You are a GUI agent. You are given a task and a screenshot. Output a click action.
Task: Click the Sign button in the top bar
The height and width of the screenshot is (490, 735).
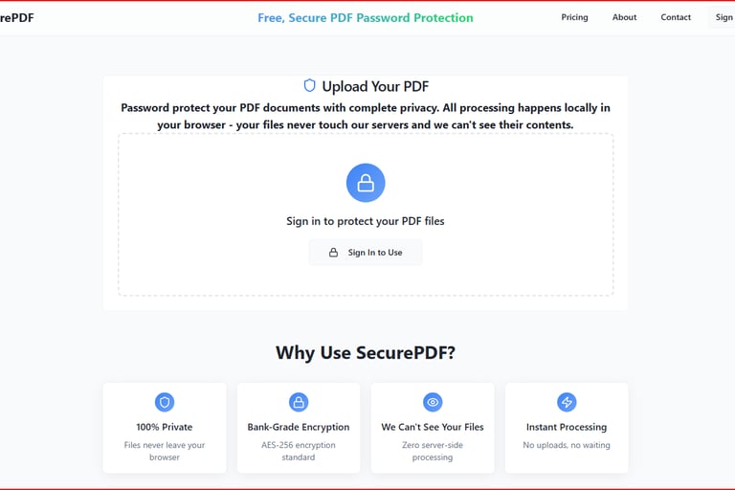tap(722, 17)
